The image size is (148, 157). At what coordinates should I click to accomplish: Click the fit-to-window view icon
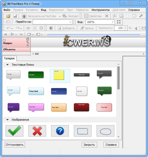point(119,22)
